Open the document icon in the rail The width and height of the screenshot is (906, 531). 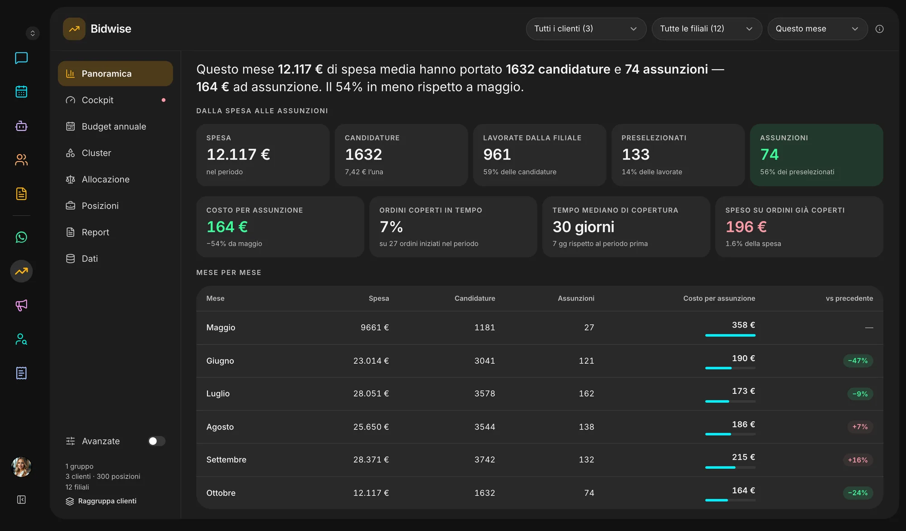[21, 194]
